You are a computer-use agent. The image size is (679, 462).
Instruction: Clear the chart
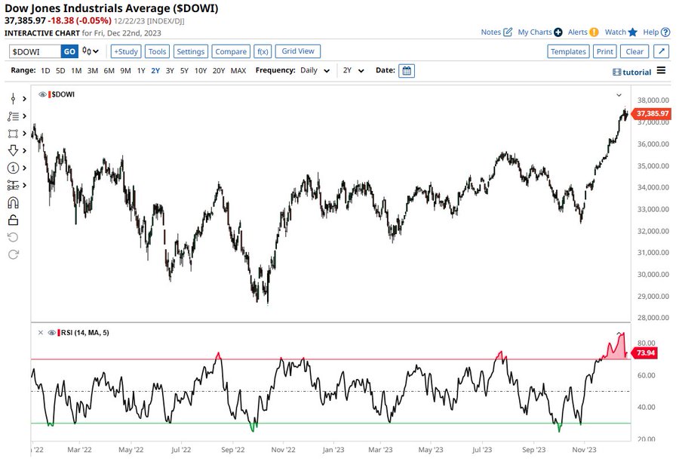pos(634,51)
